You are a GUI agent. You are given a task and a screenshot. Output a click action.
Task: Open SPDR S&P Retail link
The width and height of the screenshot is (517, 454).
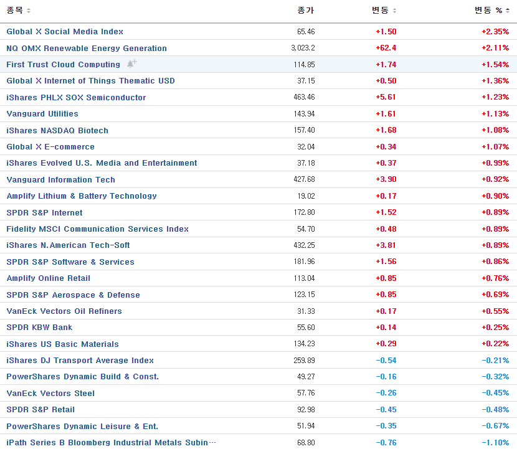tap(40, 410)
